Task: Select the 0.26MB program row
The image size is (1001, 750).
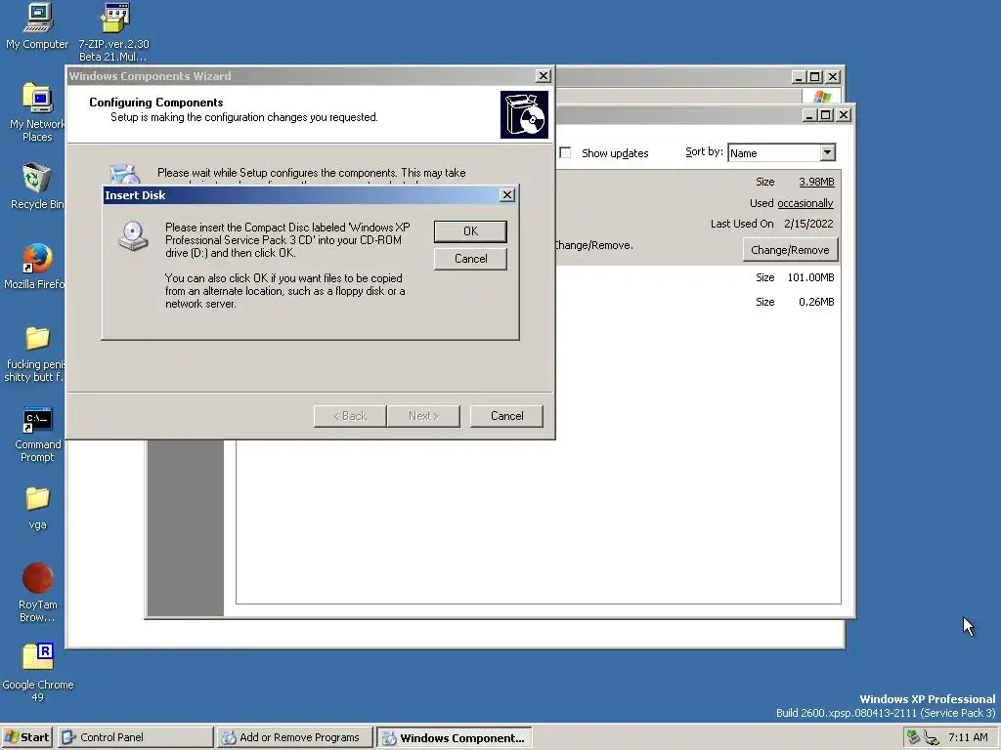Action: (698, 302)
